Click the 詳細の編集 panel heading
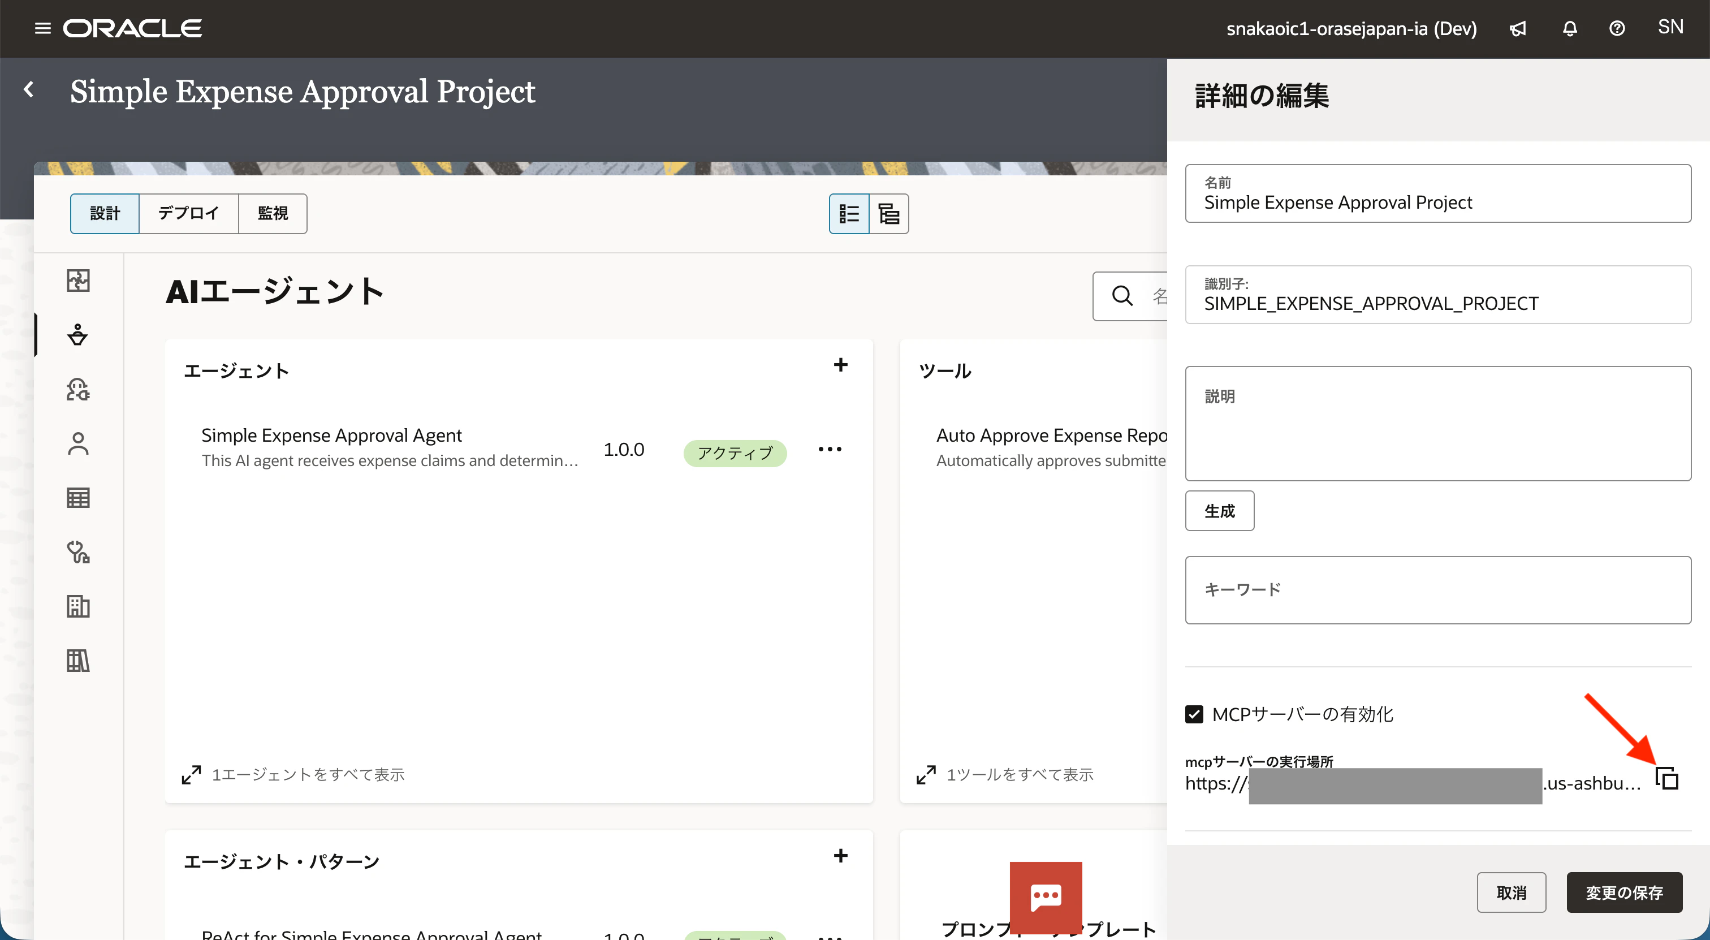Screen dimensions: 1710x940 point(1262,96)
